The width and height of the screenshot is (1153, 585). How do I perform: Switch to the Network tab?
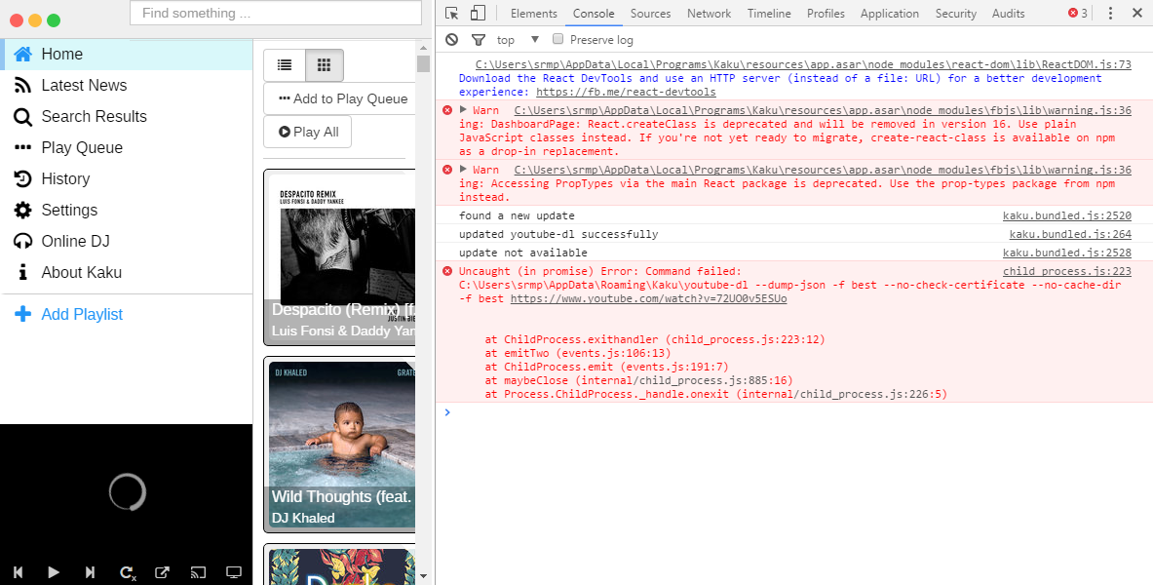pyautogui.click(x=709, y=13)
